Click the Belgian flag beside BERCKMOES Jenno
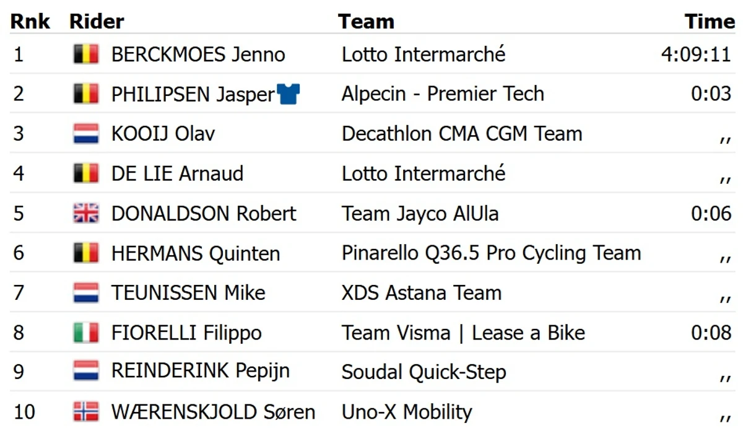Viewport: 743px width, 428px height. pyautogui.click(x=85, y=54)
